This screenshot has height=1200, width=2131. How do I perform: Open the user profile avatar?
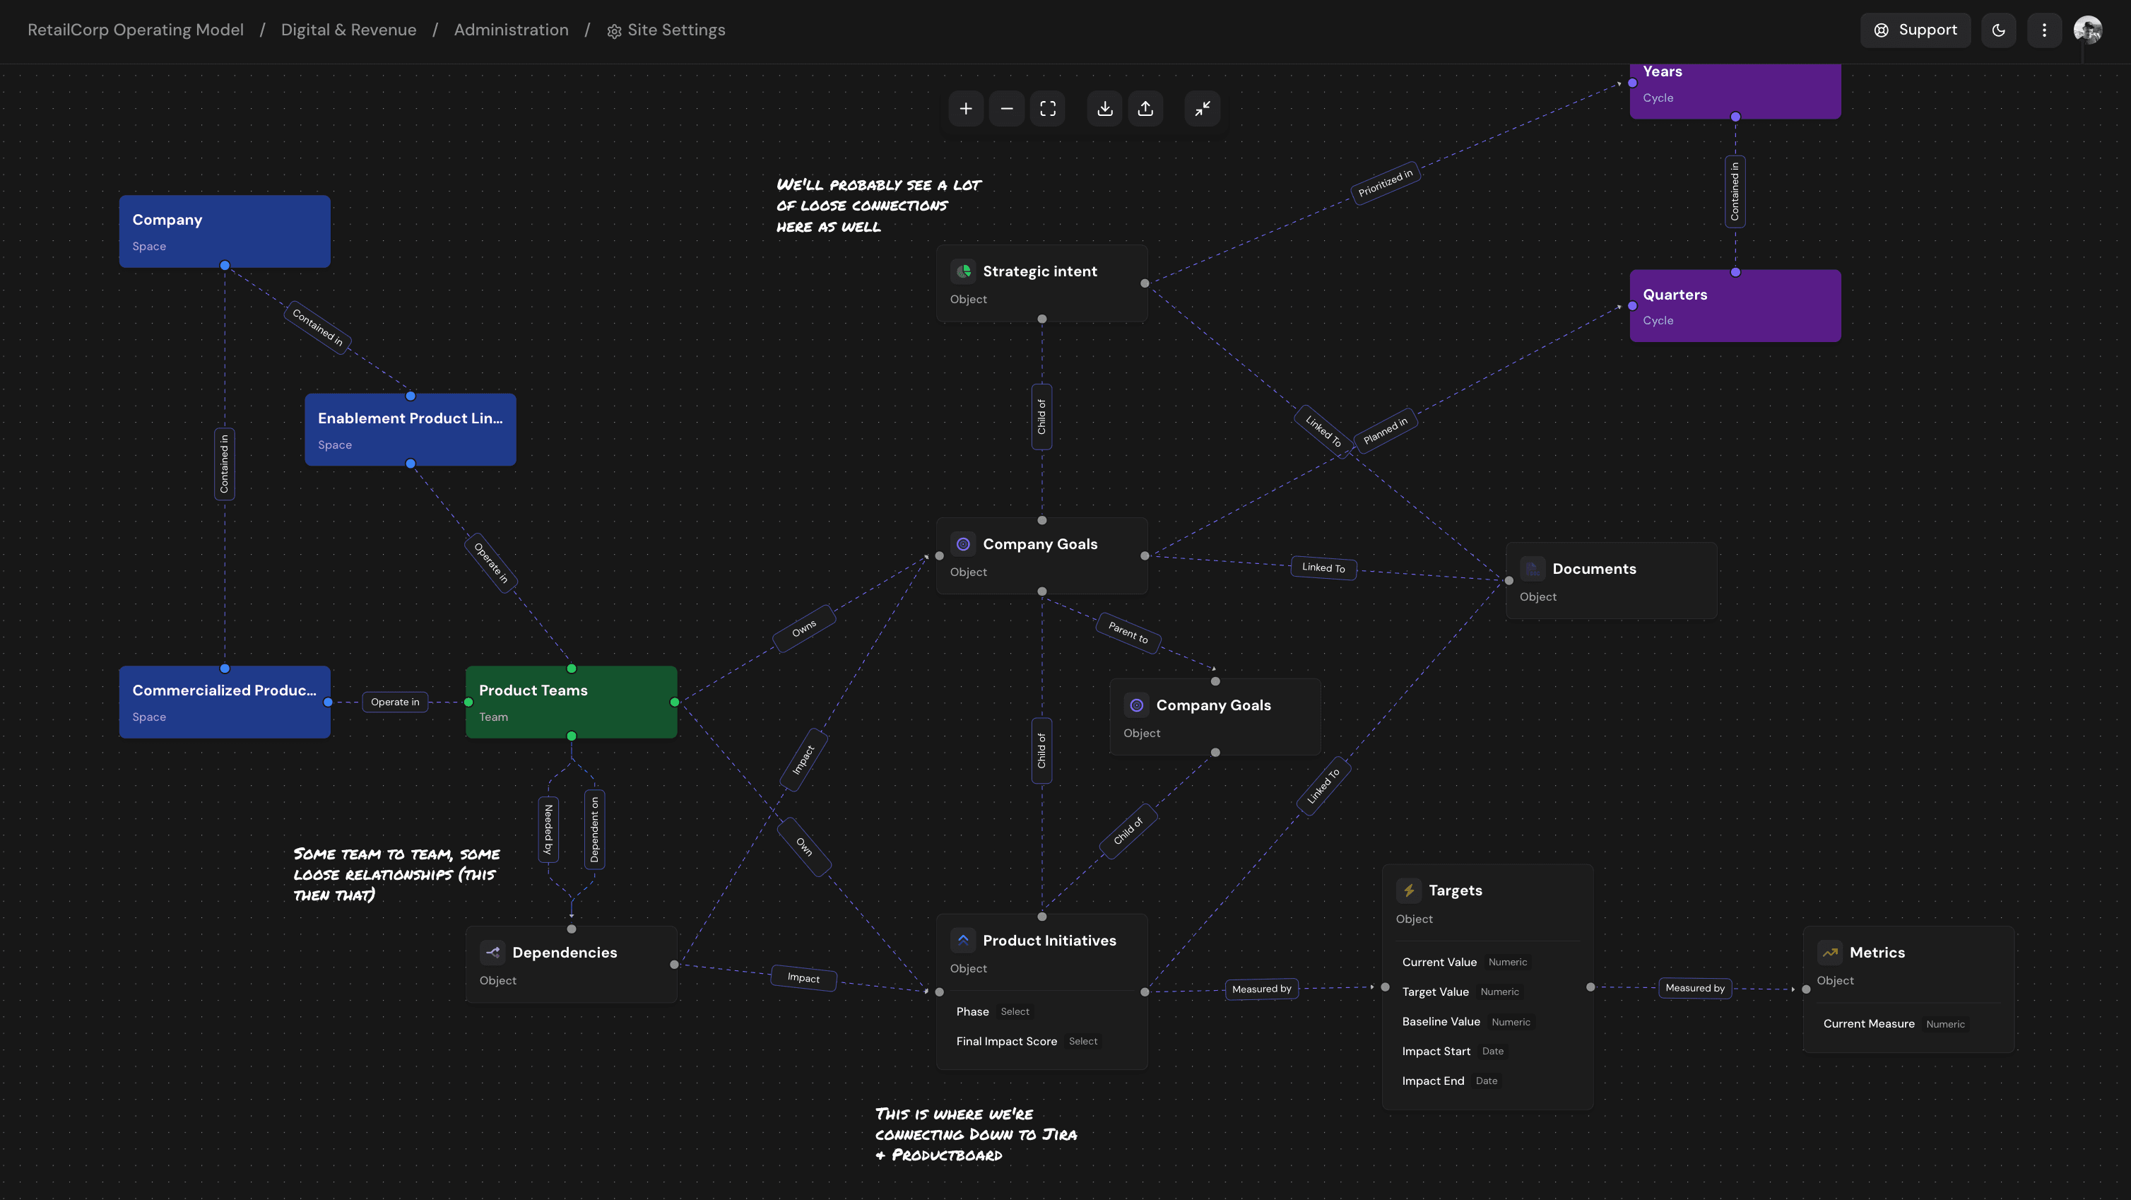point(2087,30)
